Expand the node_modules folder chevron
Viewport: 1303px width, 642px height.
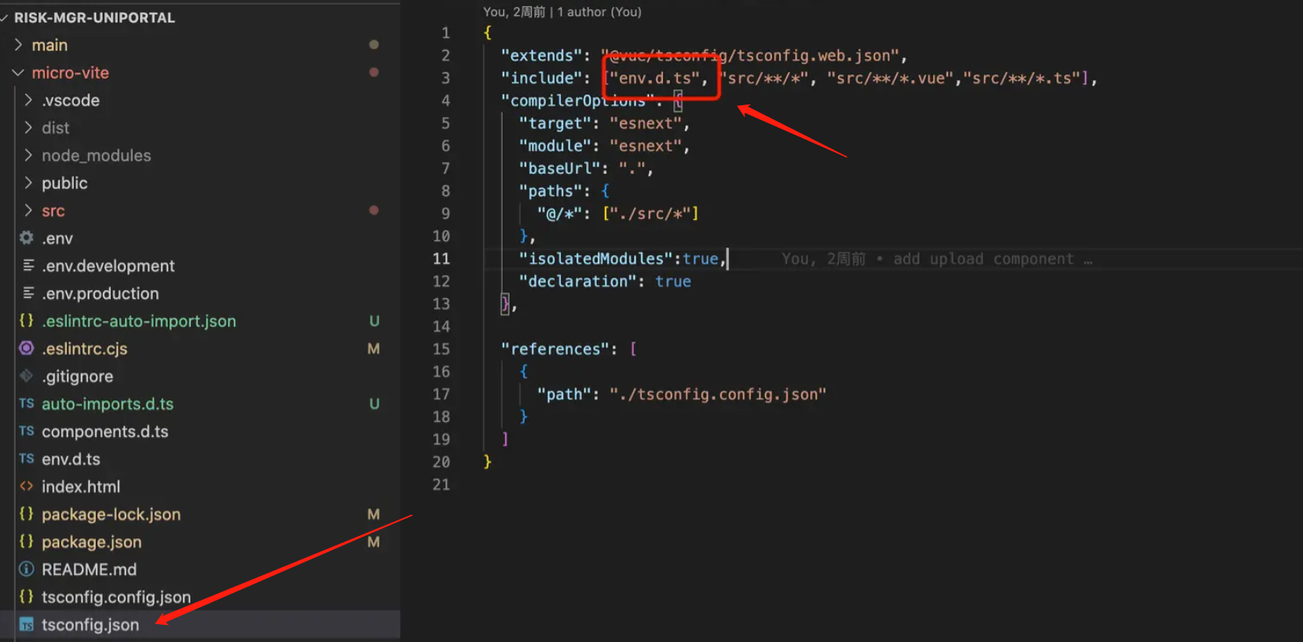point(28,155)
